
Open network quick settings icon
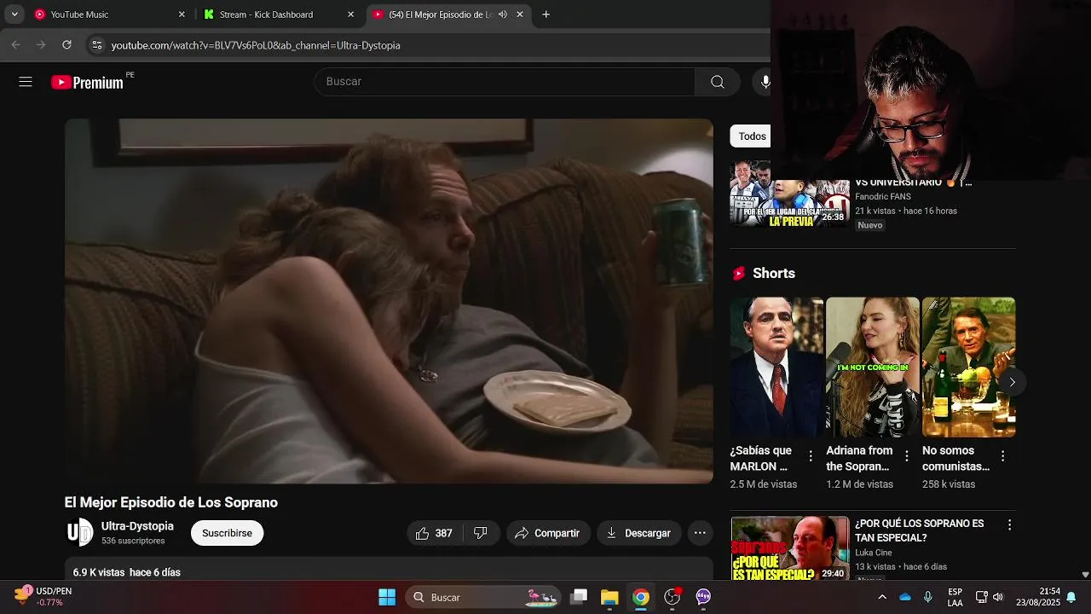click(981, 597)
